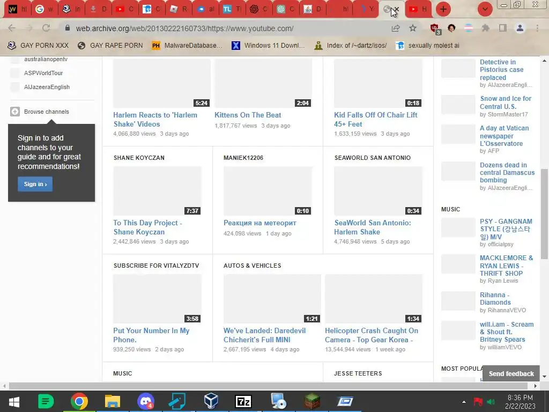Click the 0:10 meteorite reaction video thumbnail
Image resolution: width=549 pixels, height=412 pixels.
pyautogui.click(x=268, y=191)
